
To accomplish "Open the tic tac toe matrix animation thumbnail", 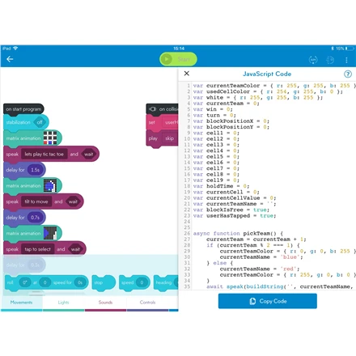I will click(50, 138).
